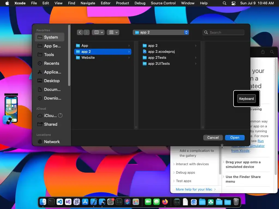
Task: Click the Keyboard overlay button
Action: tap(246, 99)
